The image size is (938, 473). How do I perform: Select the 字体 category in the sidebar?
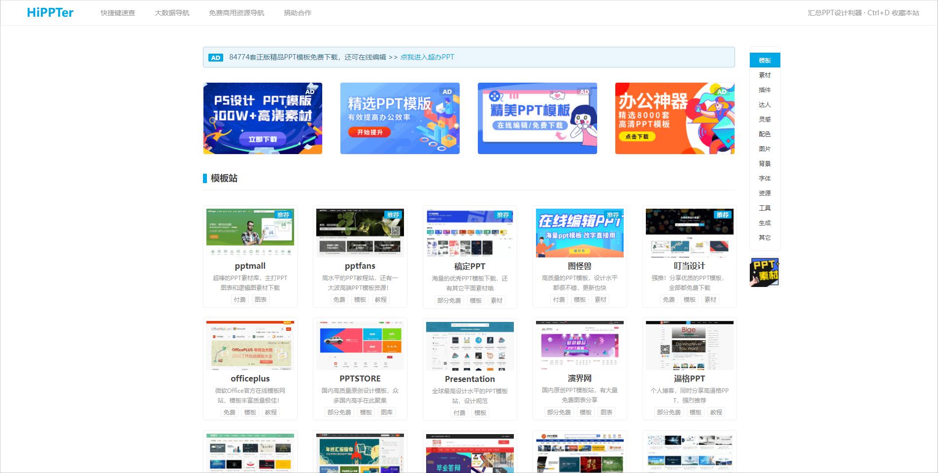click(x=764, y=178)
